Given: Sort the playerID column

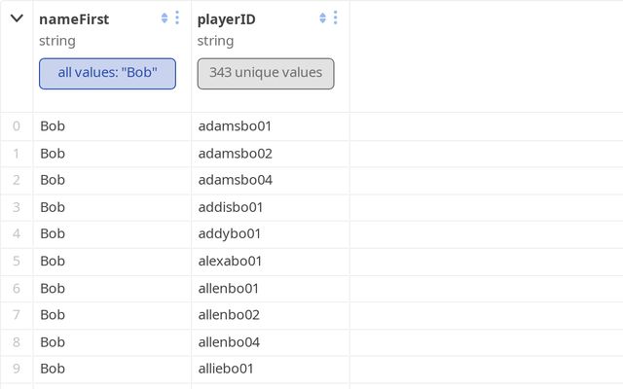Looking at the screenshot, I should (x=323, y=18).
